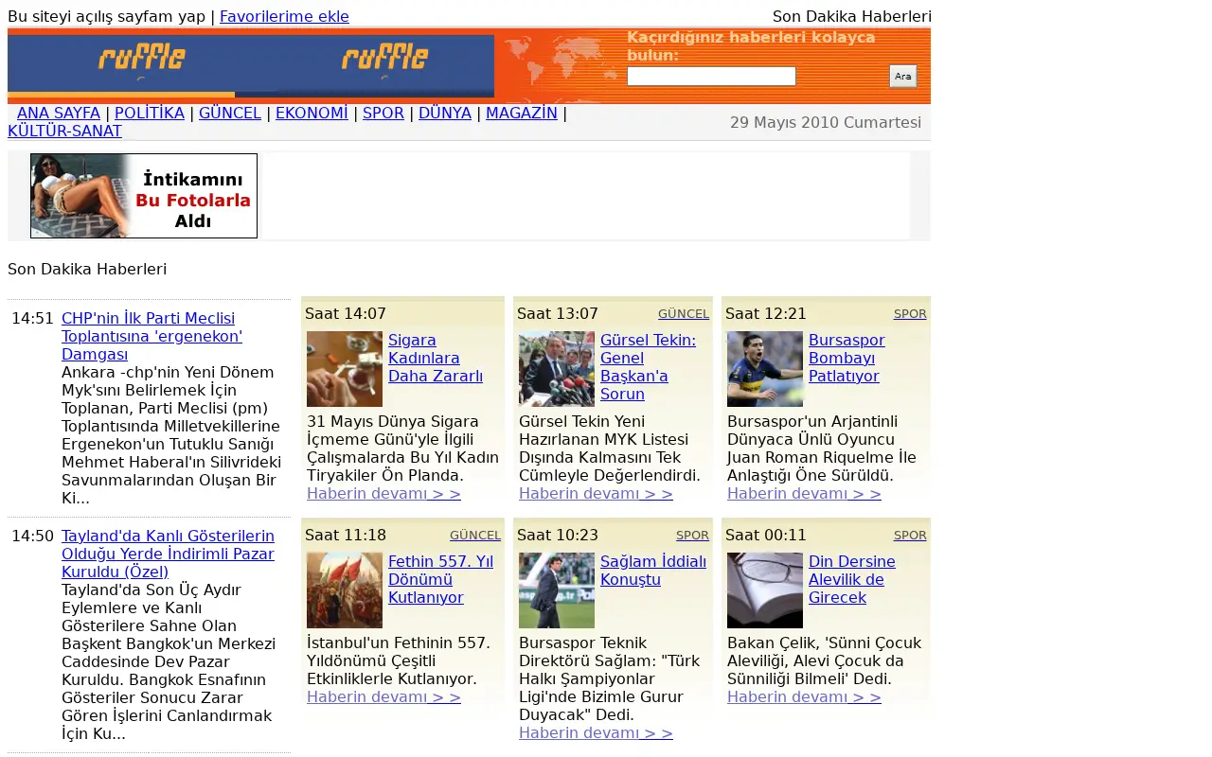
Task: Open the POLİTİKA section
Action: [x=150, y=113]
